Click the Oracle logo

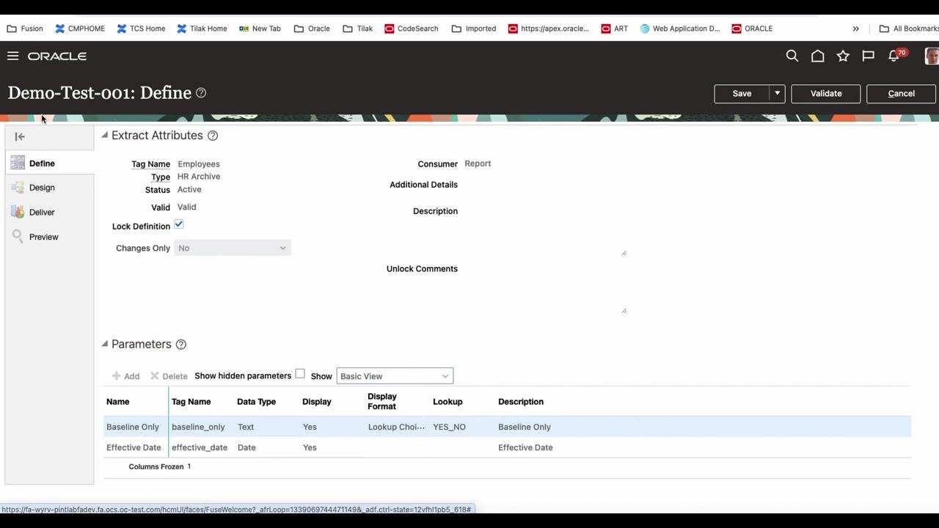pyautogui.click(x=57, y=56)
